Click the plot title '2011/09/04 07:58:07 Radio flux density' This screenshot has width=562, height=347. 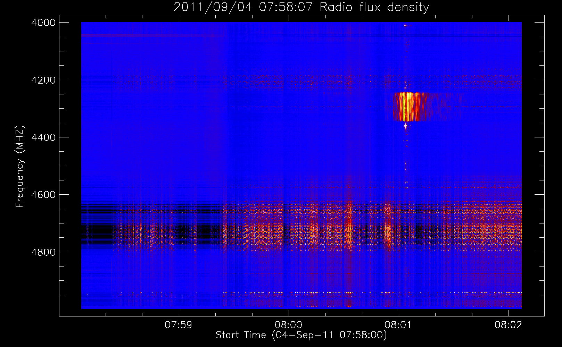pos(301,7)
